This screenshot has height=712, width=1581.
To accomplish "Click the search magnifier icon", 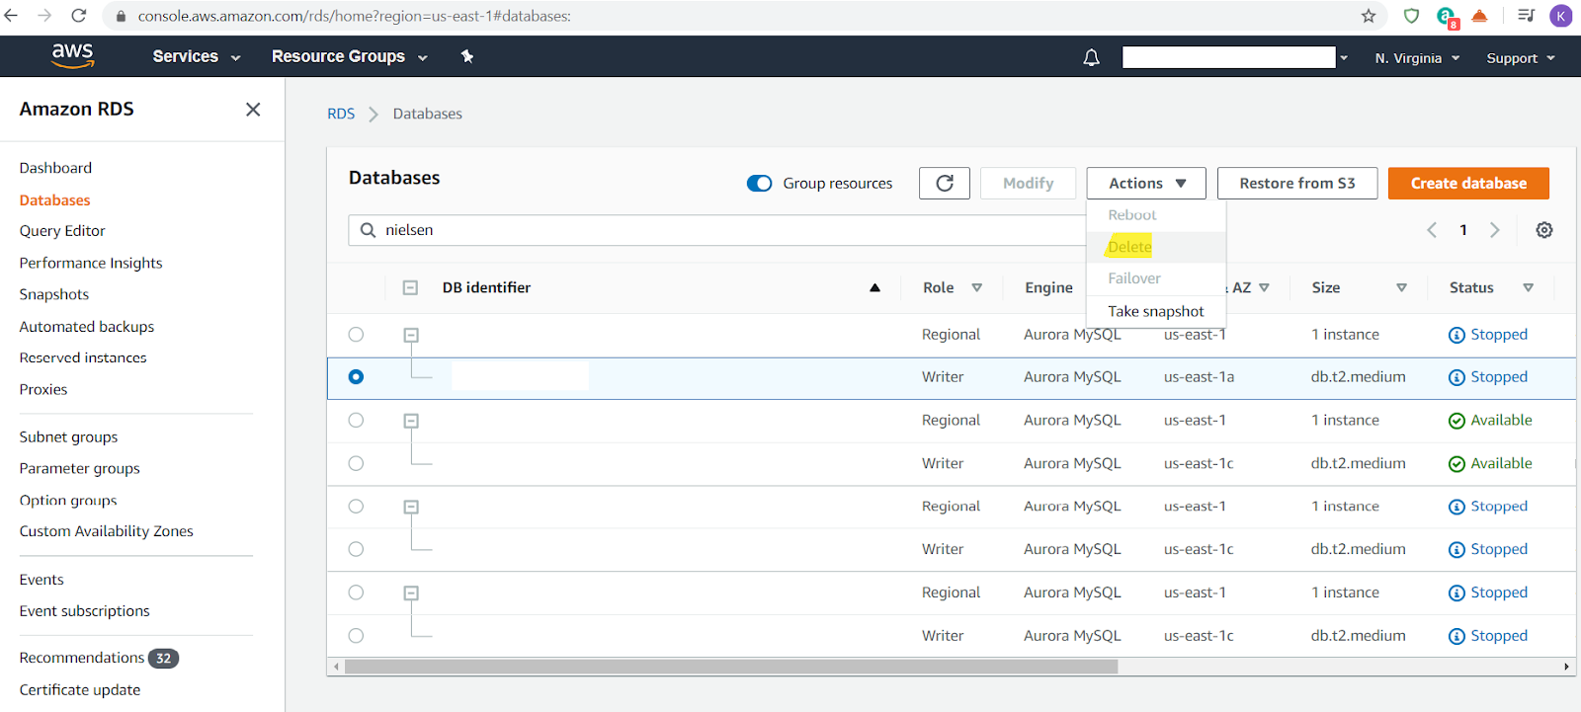I will 368,230.
